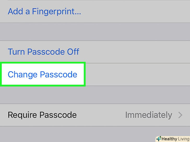Click the word Fingerprint in the top row
Screen dimensions: 190x142
point(56,12)
